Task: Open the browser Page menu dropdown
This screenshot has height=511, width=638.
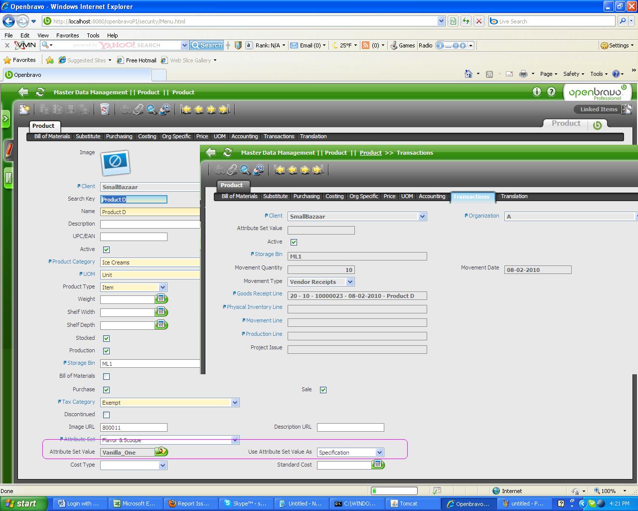Action: 549,74
